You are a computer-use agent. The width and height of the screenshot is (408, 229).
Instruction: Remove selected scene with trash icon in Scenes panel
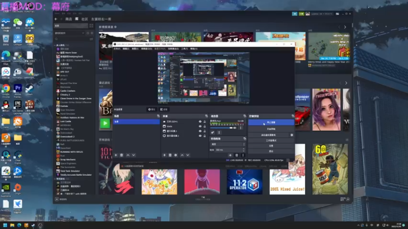[x=121, y=155]
